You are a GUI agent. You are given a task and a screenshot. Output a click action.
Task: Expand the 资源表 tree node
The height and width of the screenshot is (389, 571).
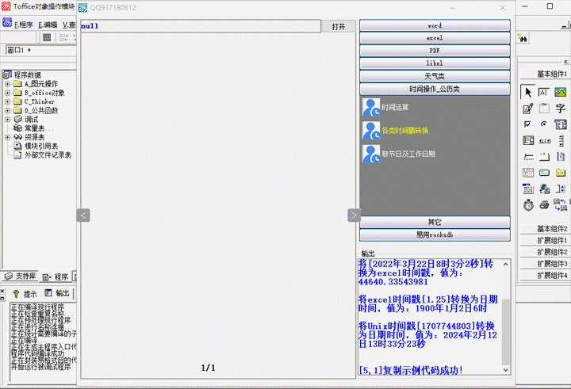(x=7, y=137)
